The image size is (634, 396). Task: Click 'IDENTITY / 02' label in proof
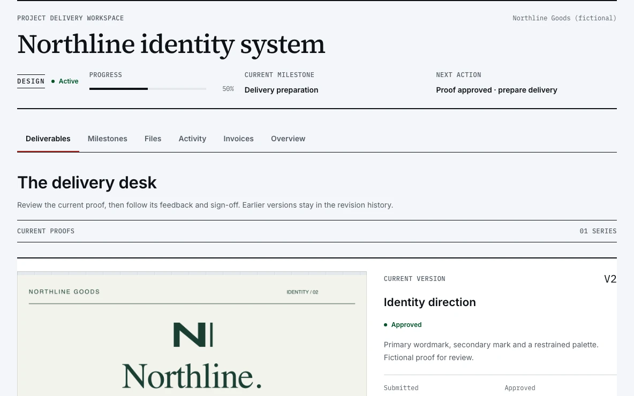(x=303, y=292)
